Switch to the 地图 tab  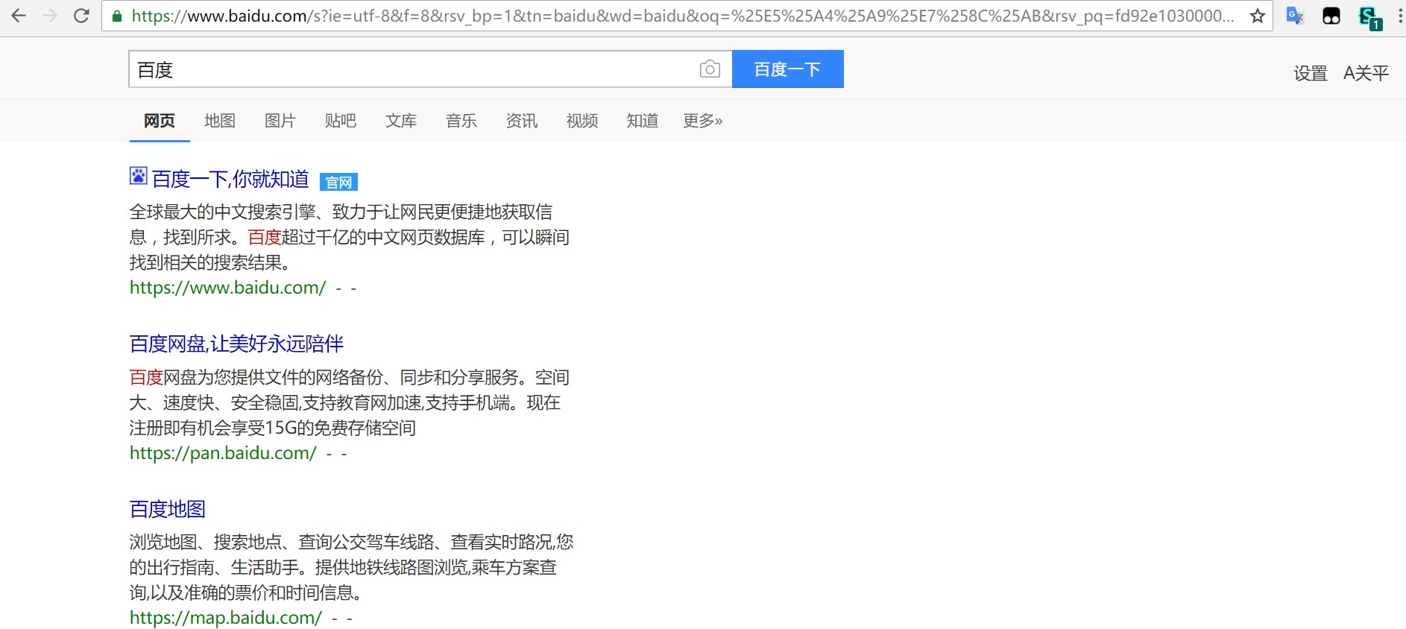pyautogui.click(x=220, y=121)
